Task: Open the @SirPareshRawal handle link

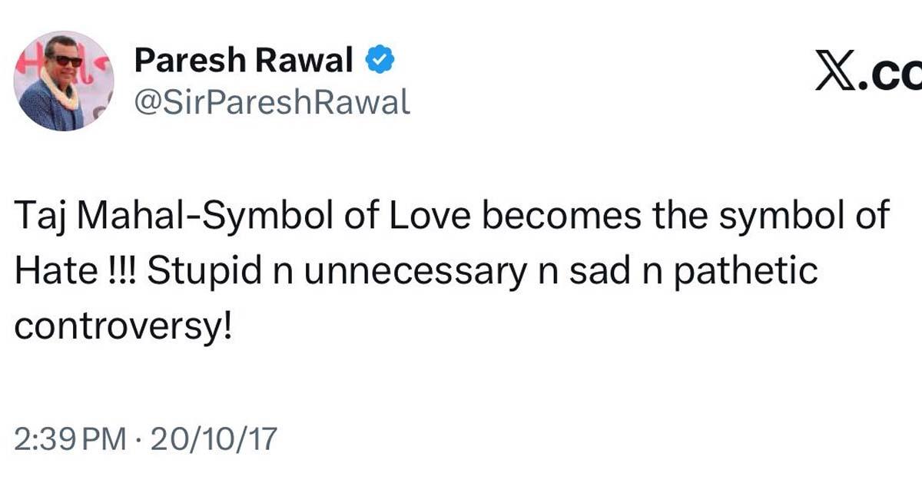Action: click(272, 101)
